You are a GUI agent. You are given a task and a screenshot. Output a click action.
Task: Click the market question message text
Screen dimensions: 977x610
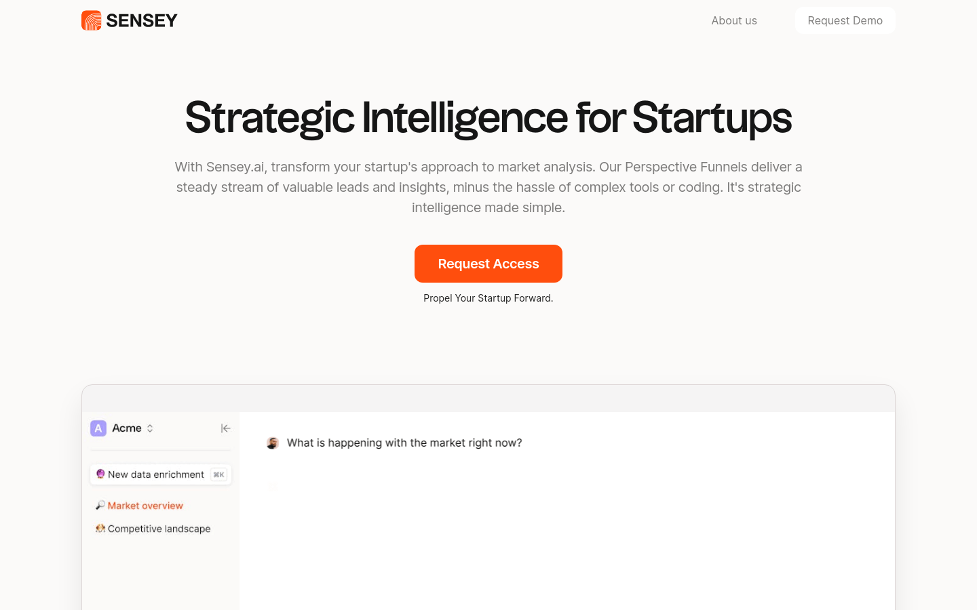coord(404,443)
